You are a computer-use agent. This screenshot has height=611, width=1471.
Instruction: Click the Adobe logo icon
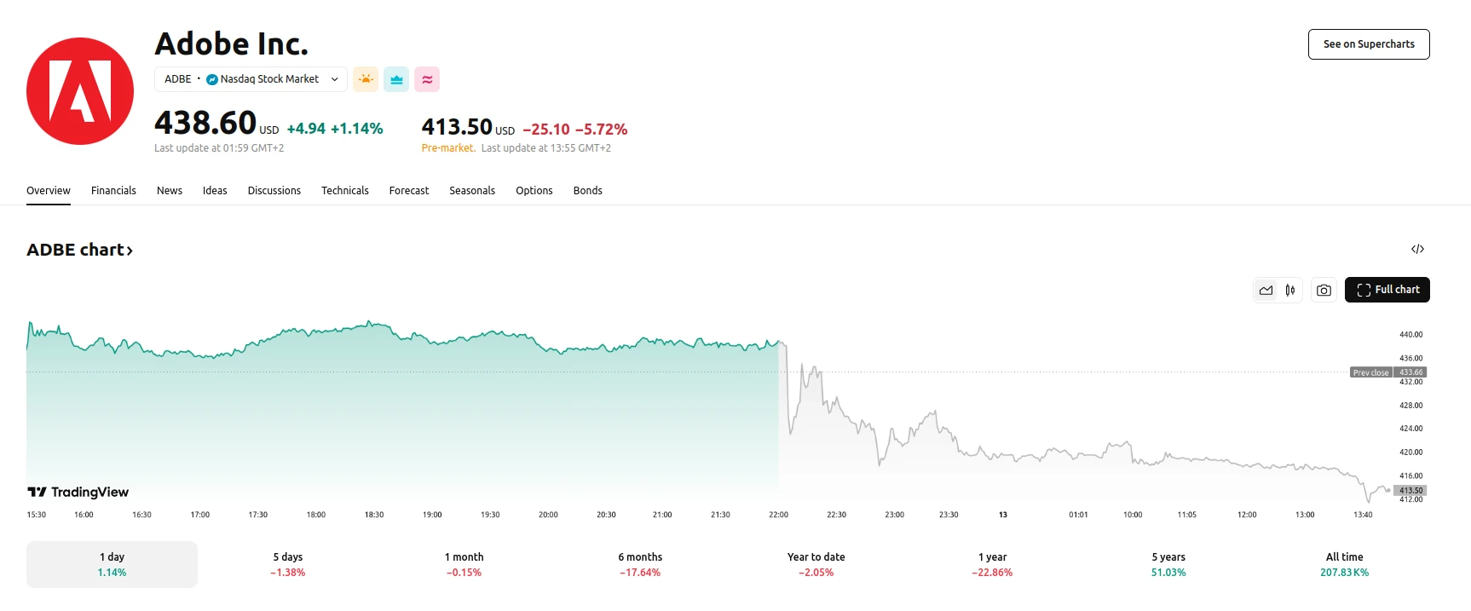point(80,91)
